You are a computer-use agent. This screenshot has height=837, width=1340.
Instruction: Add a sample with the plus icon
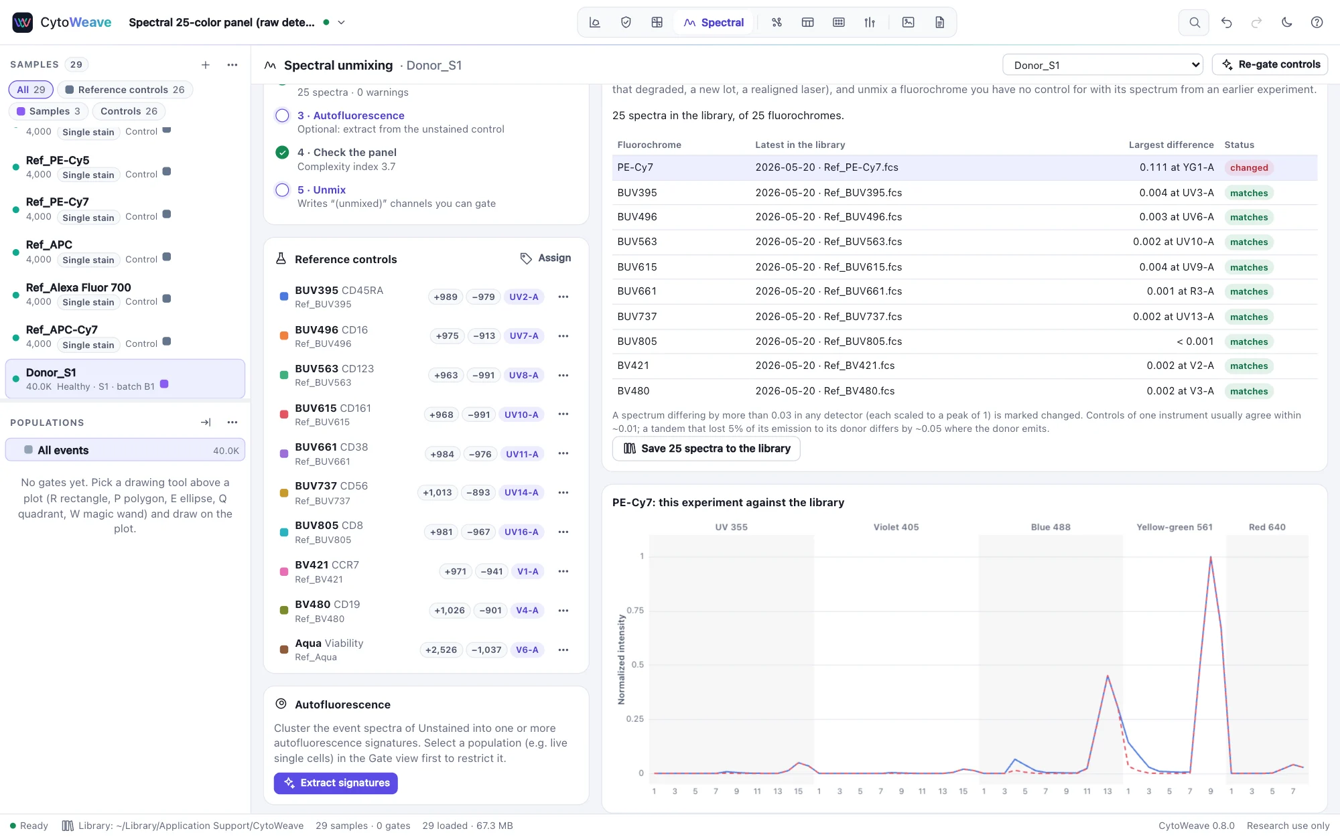(x=206, y=64)
